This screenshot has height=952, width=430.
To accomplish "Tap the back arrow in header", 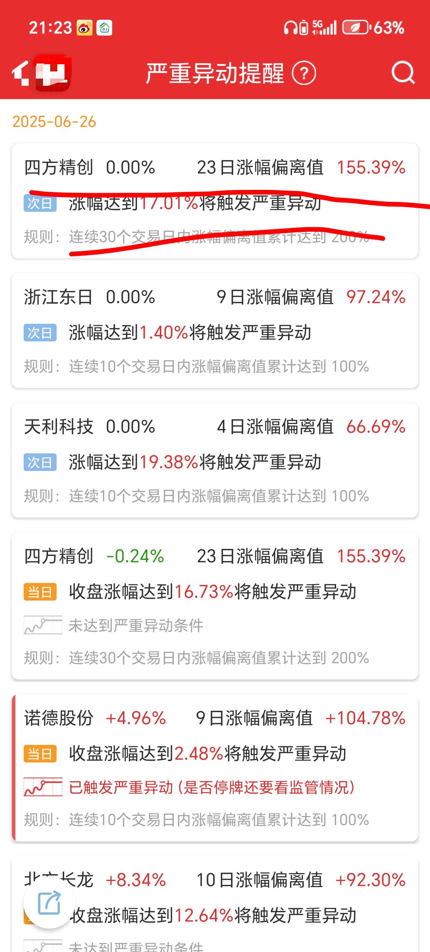I will [21, 73].
